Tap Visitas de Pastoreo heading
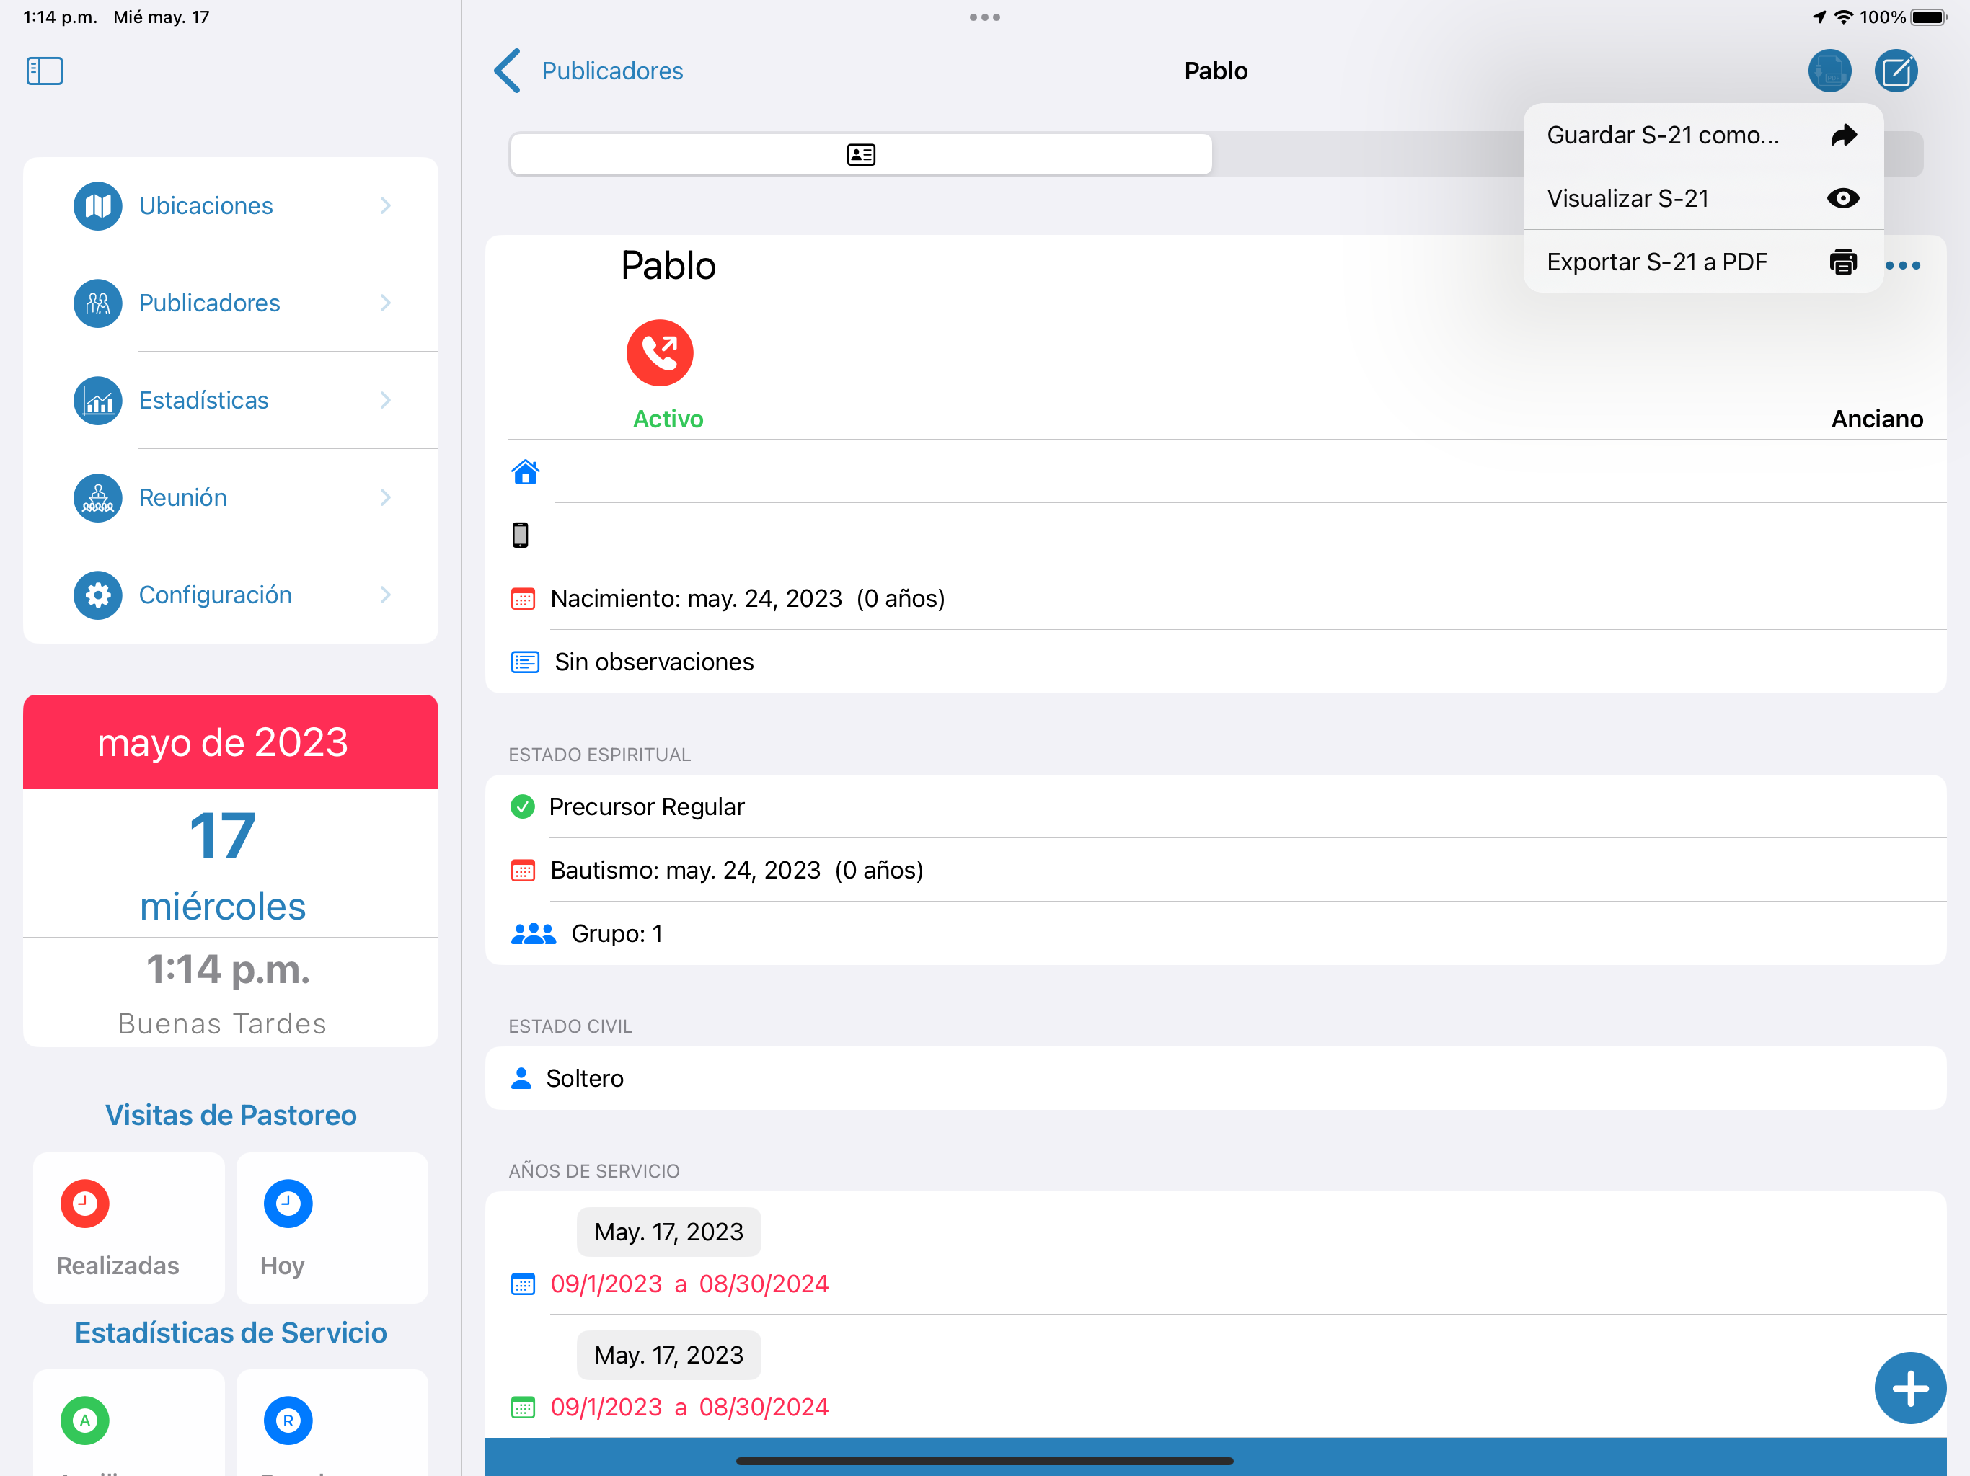This screenshot has height=1476, width=1970. coord(231,1116)
